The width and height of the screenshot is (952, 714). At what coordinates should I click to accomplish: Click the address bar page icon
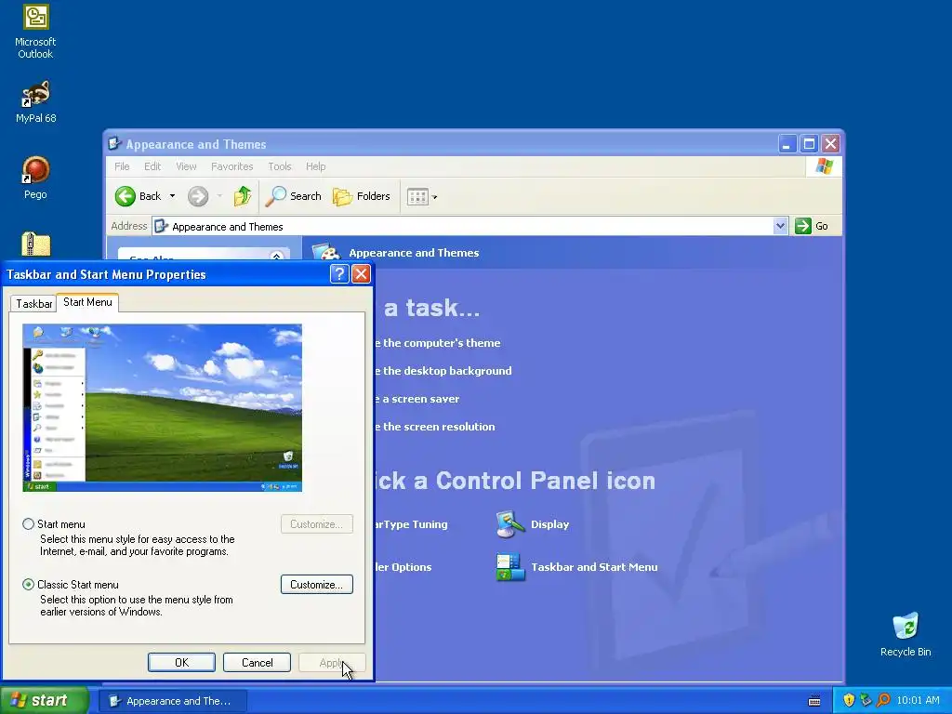[x=161, y=227]
